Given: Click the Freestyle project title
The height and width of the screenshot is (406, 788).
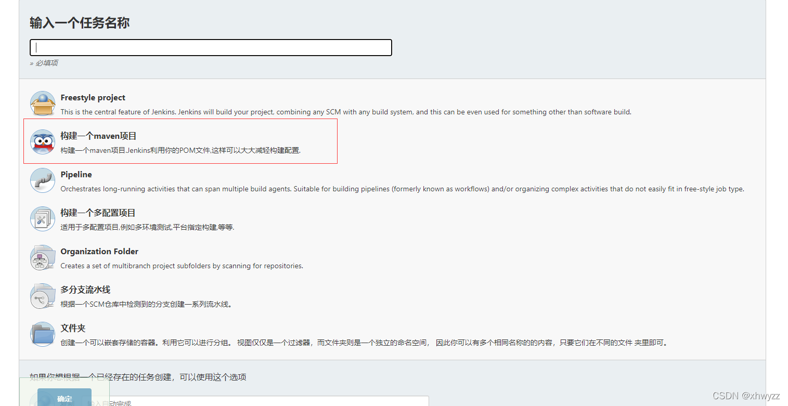Looking at the screenshot, I should pyautogui.click(x=93, y=98).
